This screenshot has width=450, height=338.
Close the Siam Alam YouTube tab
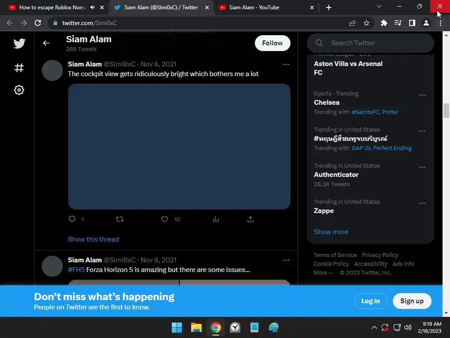click(x=312, y=7)
